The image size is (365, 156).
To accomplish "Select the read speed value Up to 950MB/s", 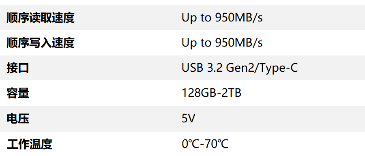I will tap(222, 18).
